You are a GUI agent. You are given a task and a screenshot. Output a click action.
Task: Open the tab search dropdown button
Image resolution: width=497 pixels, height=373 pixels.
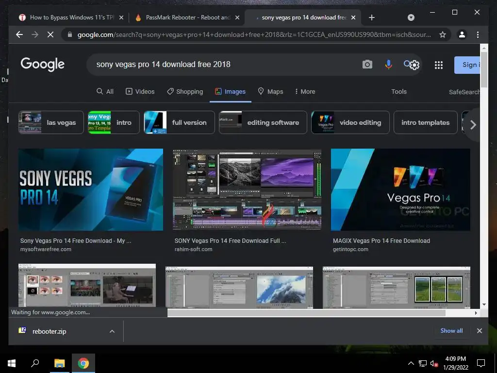tap(411, 17)
